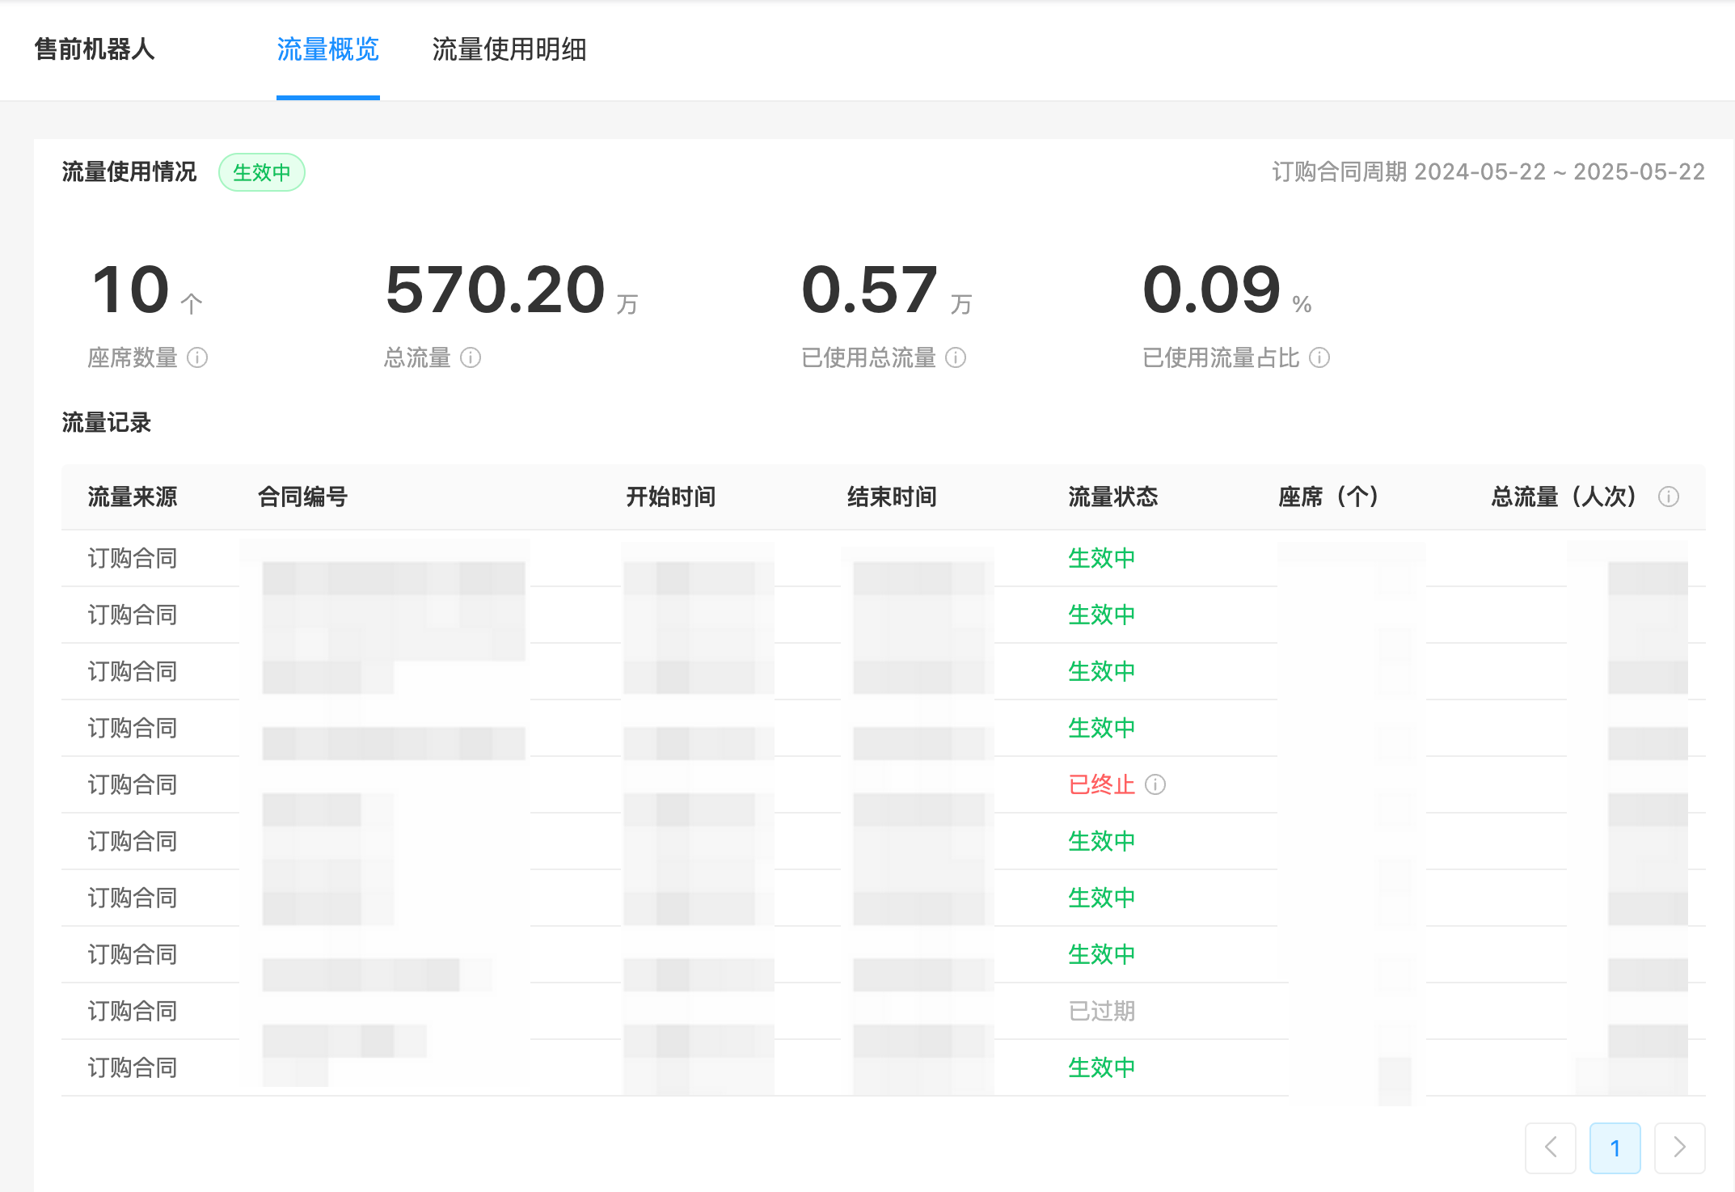Click the 合同编号 column header
This screenshot has height=1192, width=1735.
point(302,497)
